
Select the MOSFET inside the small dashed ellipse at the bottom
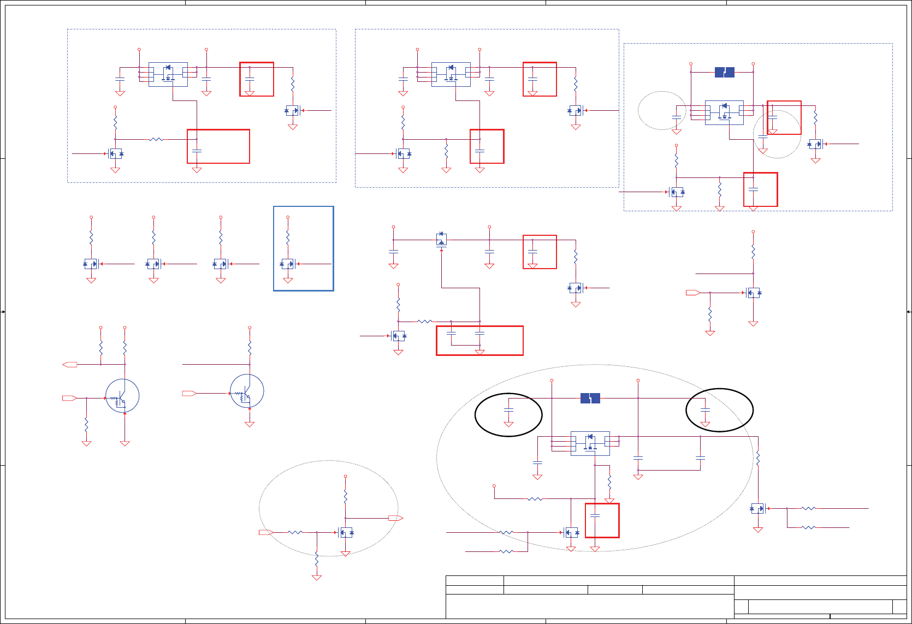click(346, 532)
